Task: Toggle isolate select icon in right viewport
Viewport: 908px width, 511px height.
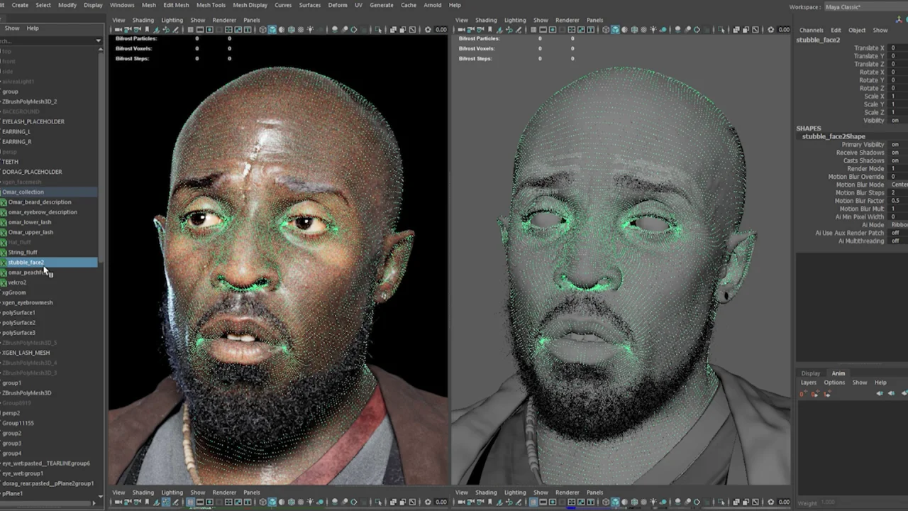Action: click(x=721, y=29)
